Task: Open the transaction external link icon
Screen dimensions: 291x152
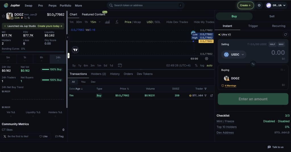Action: tap(211, 96)
